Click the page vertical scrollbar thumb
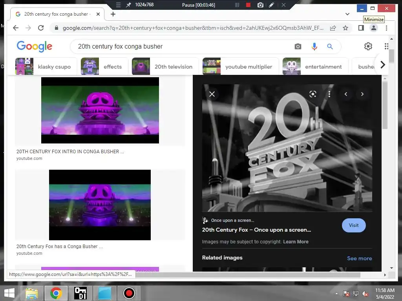 [x=391, y=56]
